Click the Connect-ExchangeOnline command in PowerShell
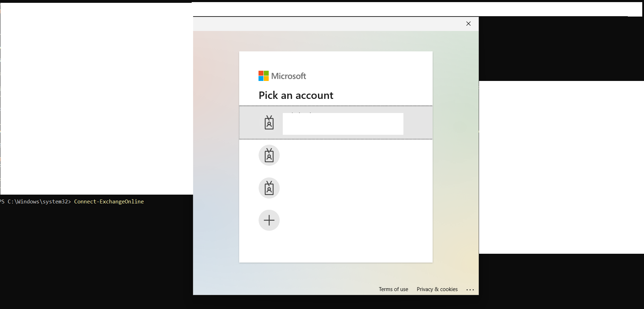The image size is (644, 309). pos(109,202)
